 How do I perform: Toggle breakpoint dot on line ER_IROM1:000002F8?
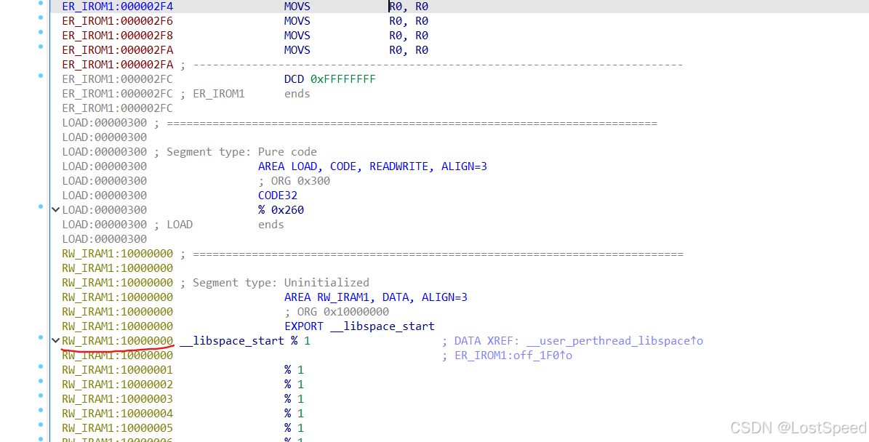41,32
